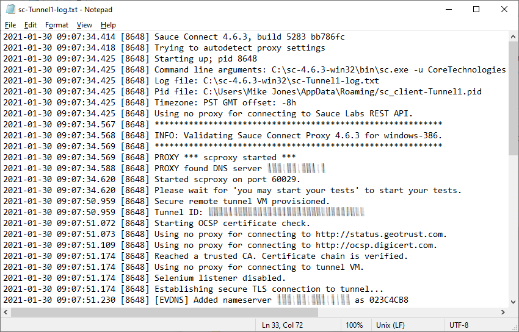Click 'Establishing secure TLS connection to tunnel' line
This screenshot has width=519, height=332.
pos(194,289)
